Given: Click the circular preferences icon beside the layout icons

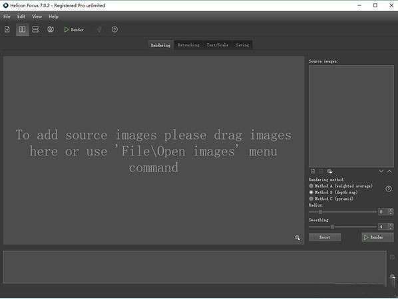Looking at the screenshot, I should [x=51, y=29].
